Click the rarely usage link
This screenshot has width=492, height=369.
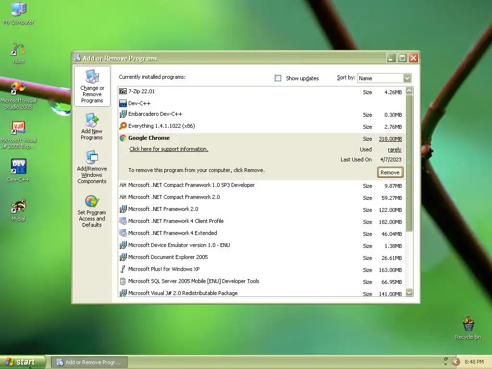394,150
